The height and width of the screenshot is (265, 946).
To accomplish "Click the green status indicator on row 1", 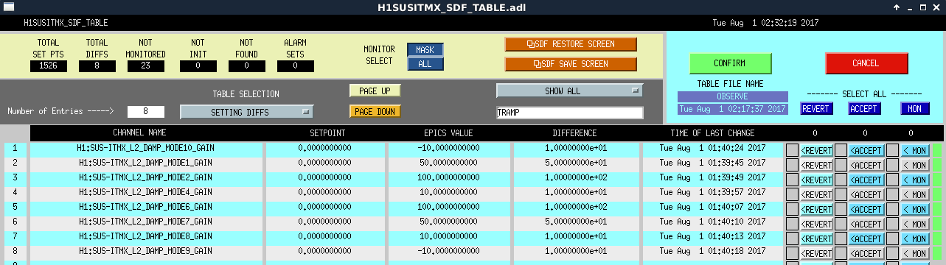I will (x=937, y=149).
